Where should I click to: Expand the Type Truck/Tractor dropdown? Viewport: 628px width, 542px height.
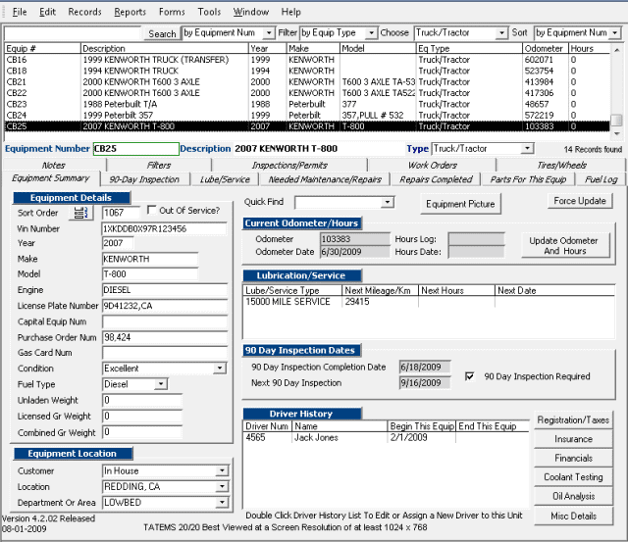[x=528, y=149]
